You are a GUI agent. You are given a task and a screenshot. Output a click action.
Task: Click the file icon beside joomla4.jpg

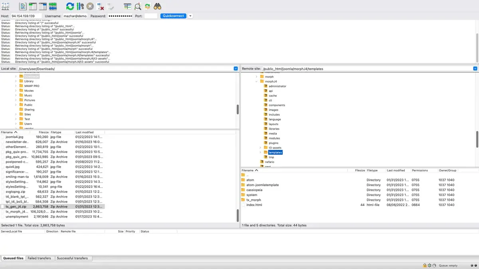pos(2,137)
